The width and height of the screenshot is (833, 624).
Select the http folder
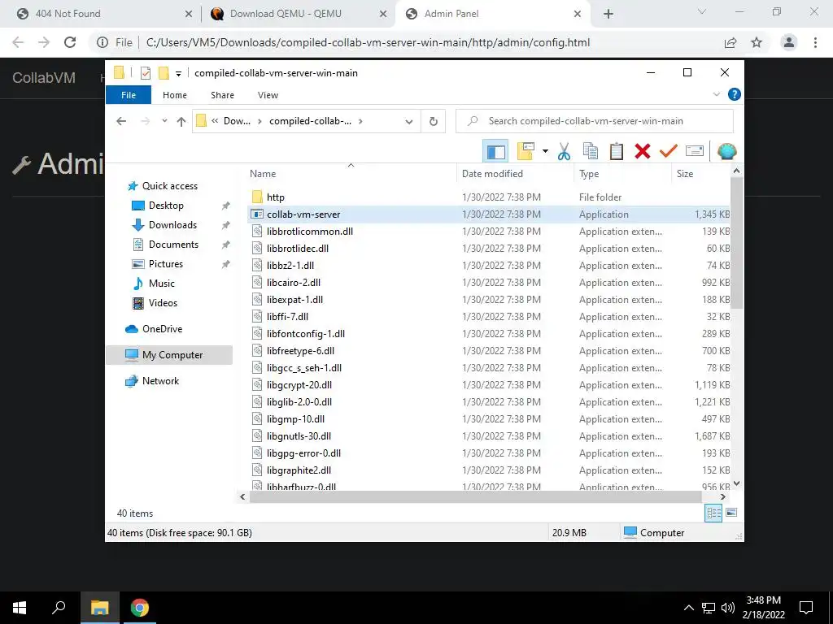[x=275, y=197]
